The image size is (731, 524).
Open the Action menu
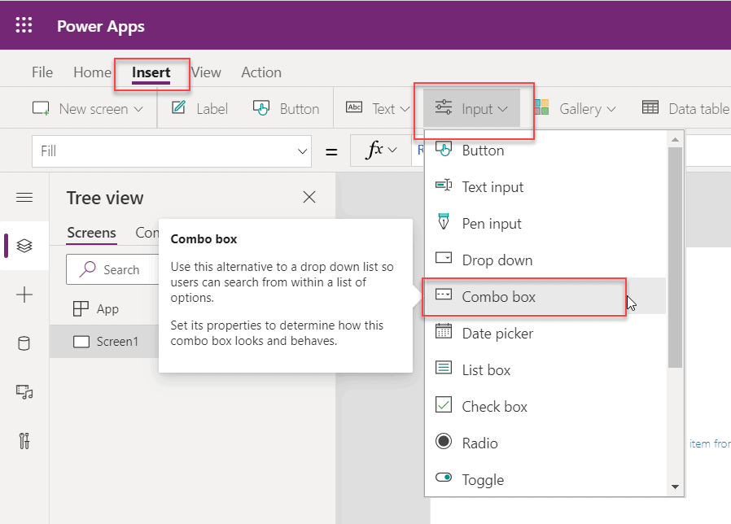point(260,72)
